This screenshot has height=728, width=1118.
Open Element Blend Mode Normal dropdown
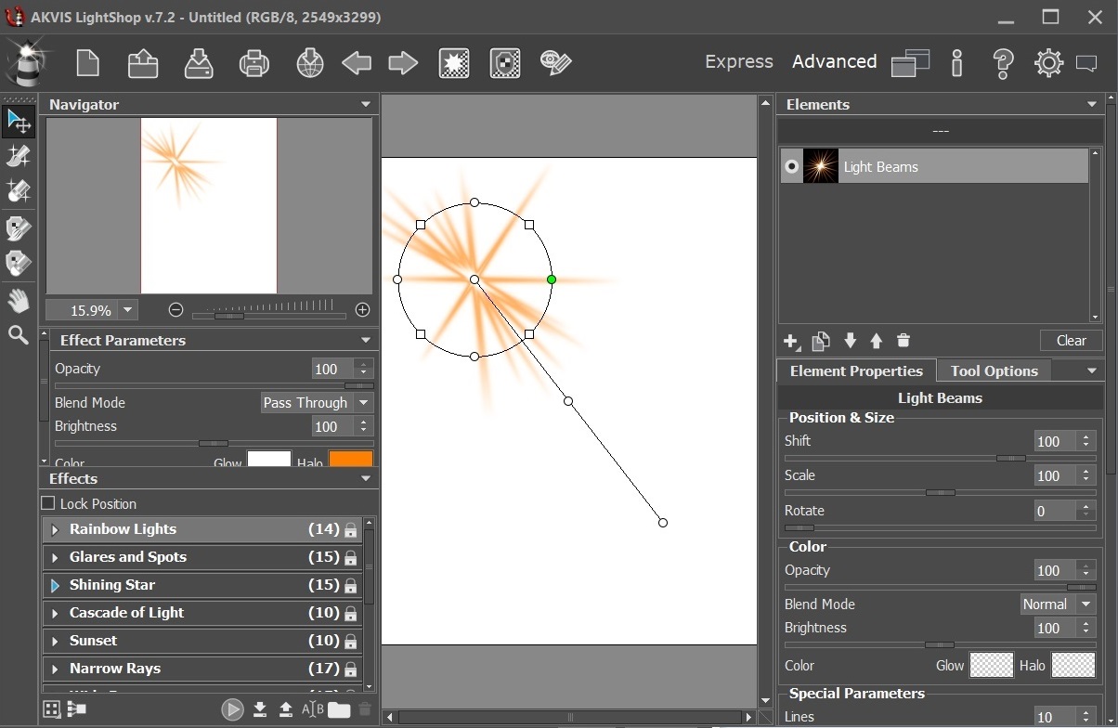click(x=1059, y=604)
